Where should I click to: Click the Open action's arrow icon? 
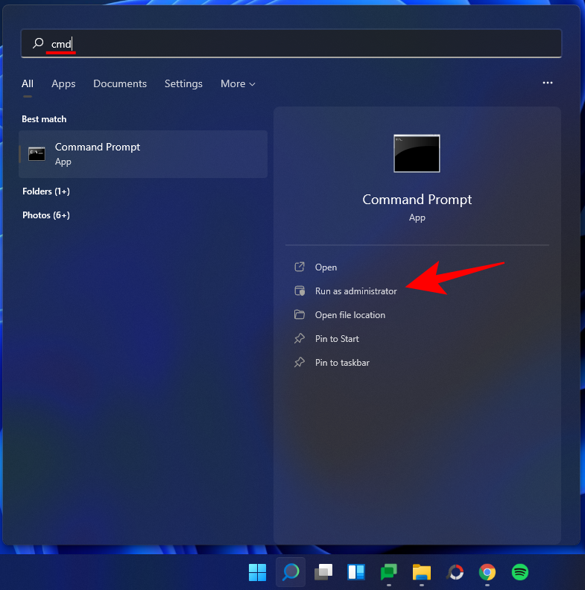300,267
